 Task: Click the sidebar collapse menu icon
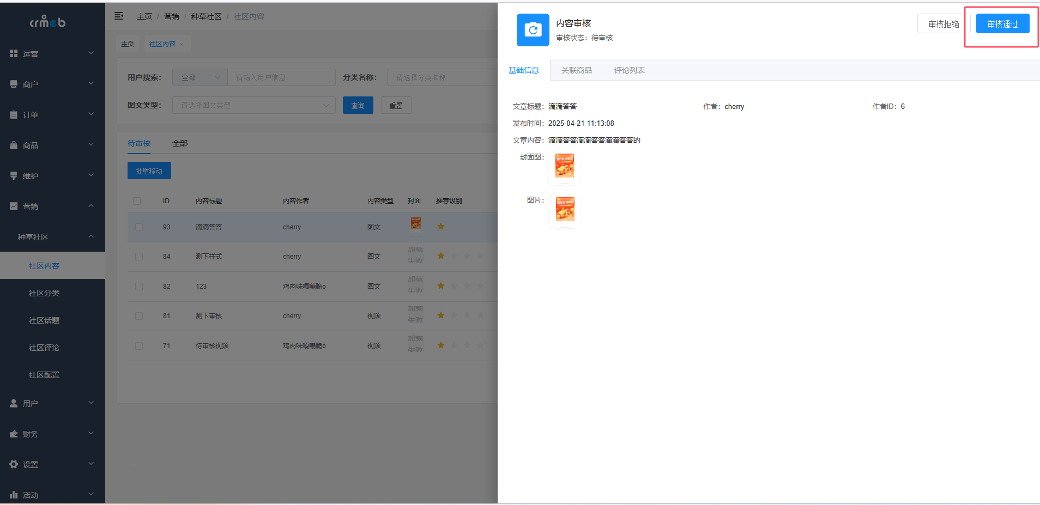click(119, 16)
